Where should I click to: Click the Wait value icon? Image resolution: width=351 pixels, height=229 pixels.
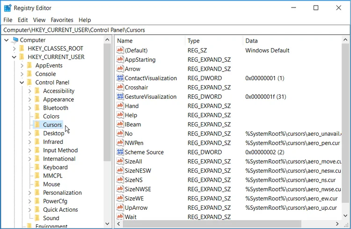pyautogui.click(x=120, y=216)
